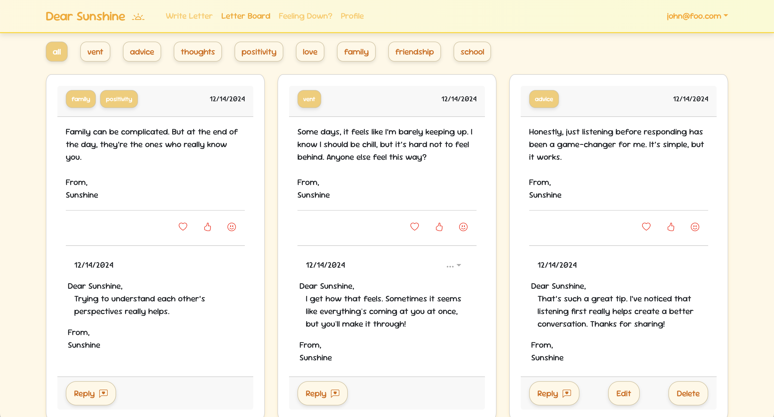Add smiley reaction to the advice letter

(695, 227)
